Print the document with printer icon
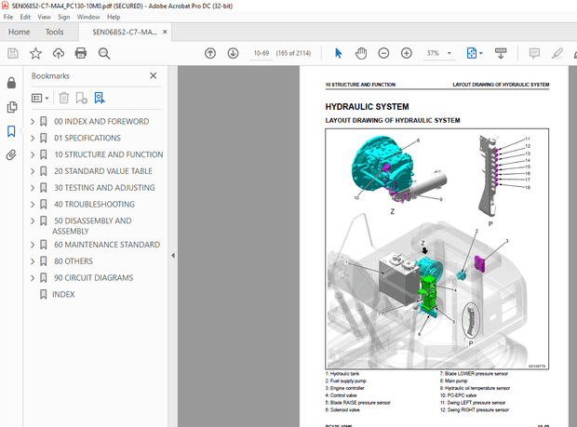The height and width of the screenshot is (427, 577). (81, 53)
